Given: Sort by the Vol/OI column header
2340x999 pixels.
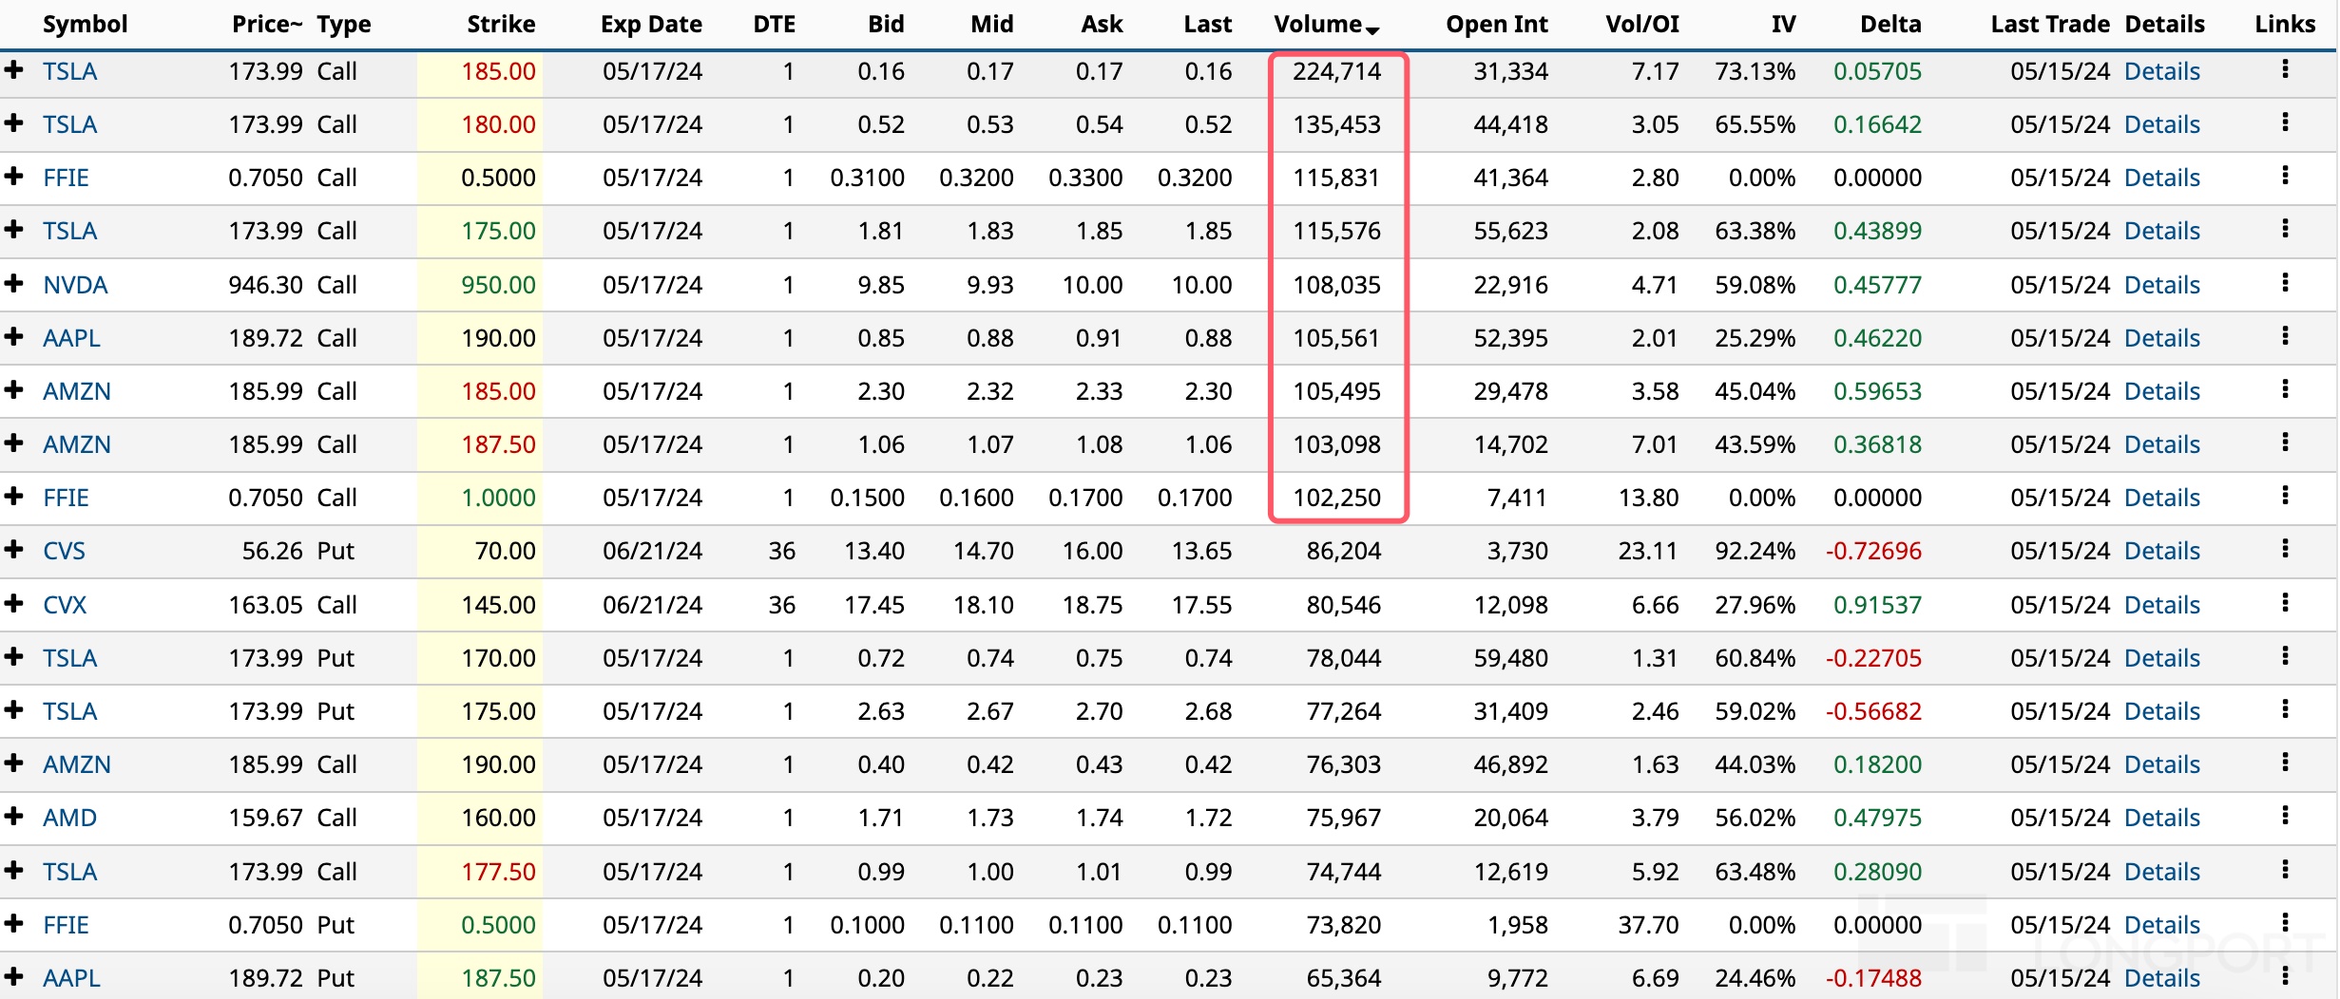Looking at the screenshot, I should coord(1642,25).
